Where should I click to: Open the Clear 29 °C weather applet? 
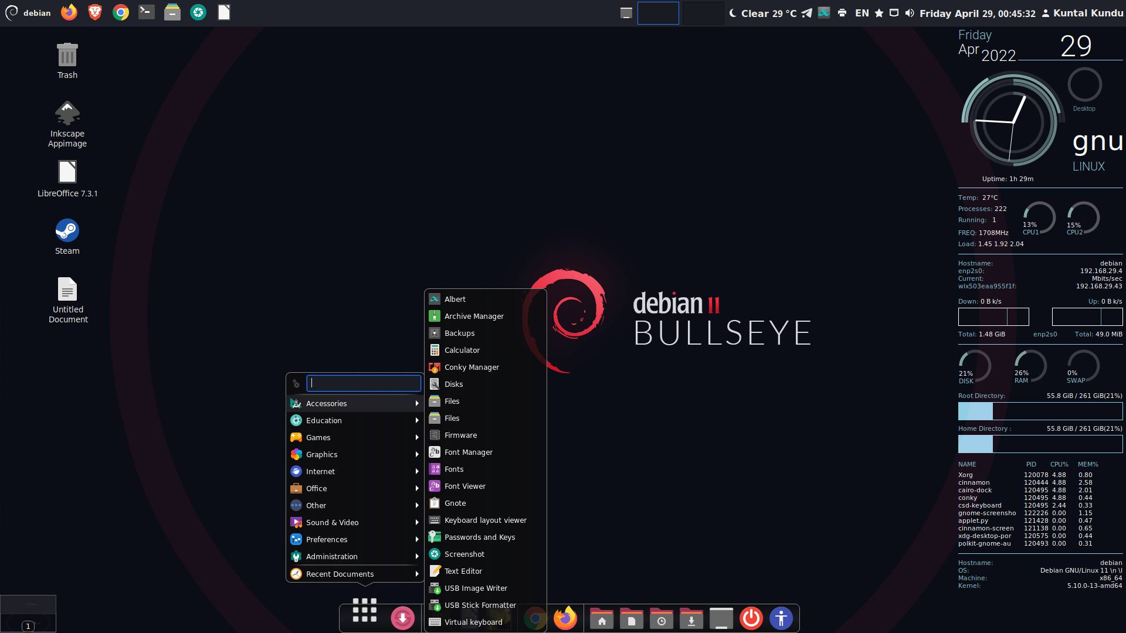(x=763, y=13)
